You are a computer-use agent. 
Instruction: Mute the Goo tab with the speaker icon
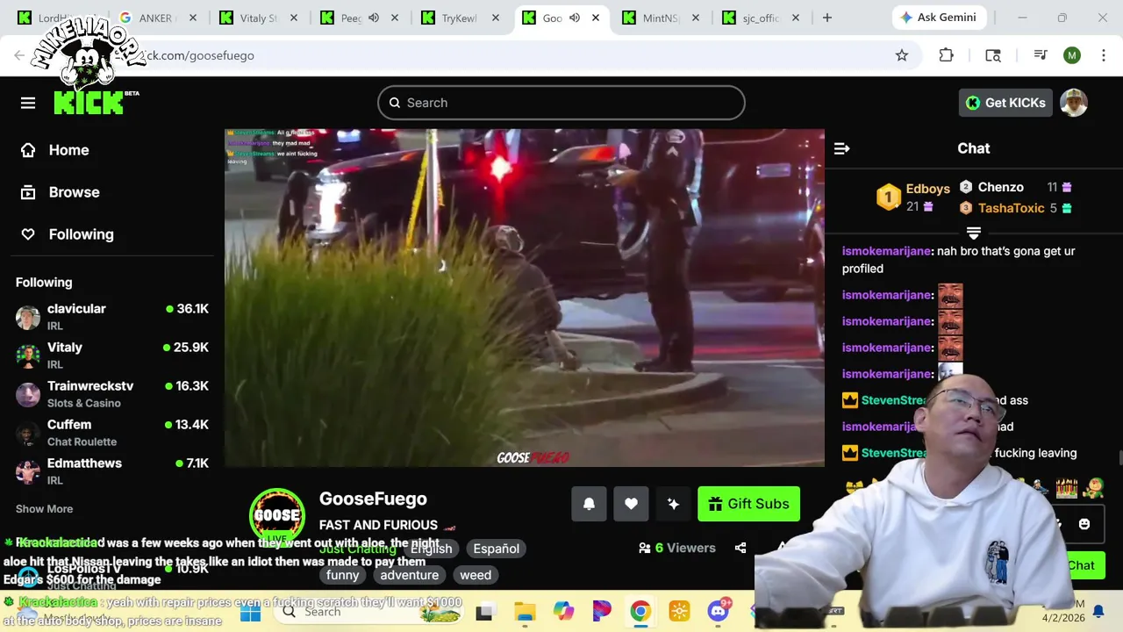(575, 18)
